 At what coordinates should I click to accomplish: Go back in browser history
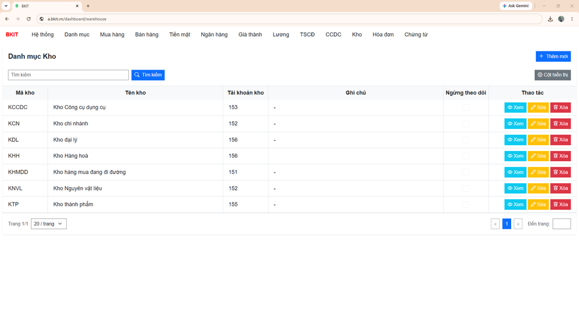[7, 19]
